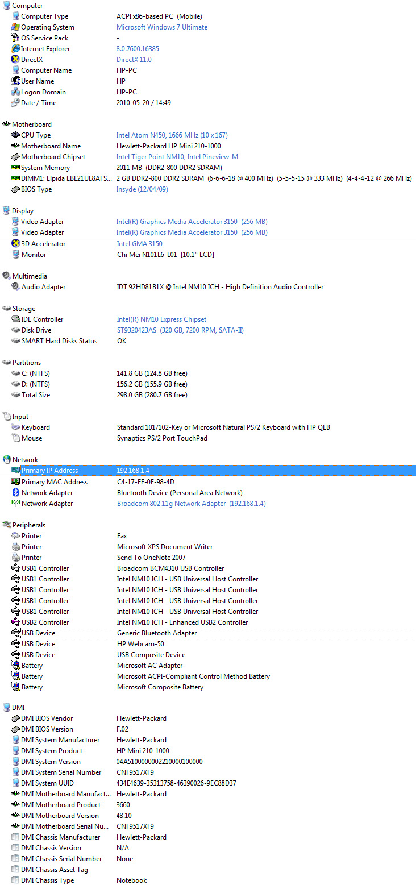The height and width of the screenshot is (885, 416).
Task: Click the Audio Adapter speaker icon
Action: tap(15, 287)
